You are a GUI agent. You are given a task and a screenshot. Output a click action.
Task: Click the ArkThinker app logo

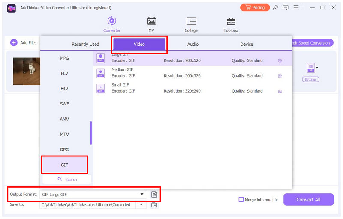click(12, 8)
